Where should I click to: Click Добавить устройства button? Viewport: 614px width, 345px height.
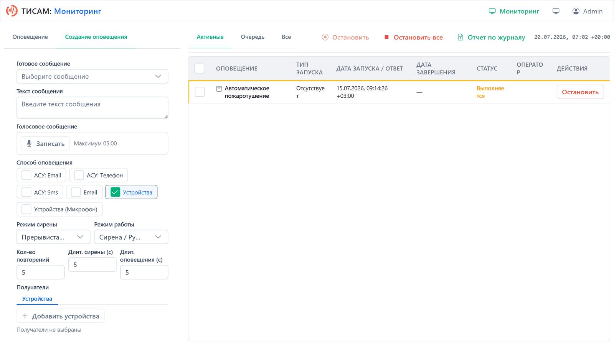pos(60,316)
